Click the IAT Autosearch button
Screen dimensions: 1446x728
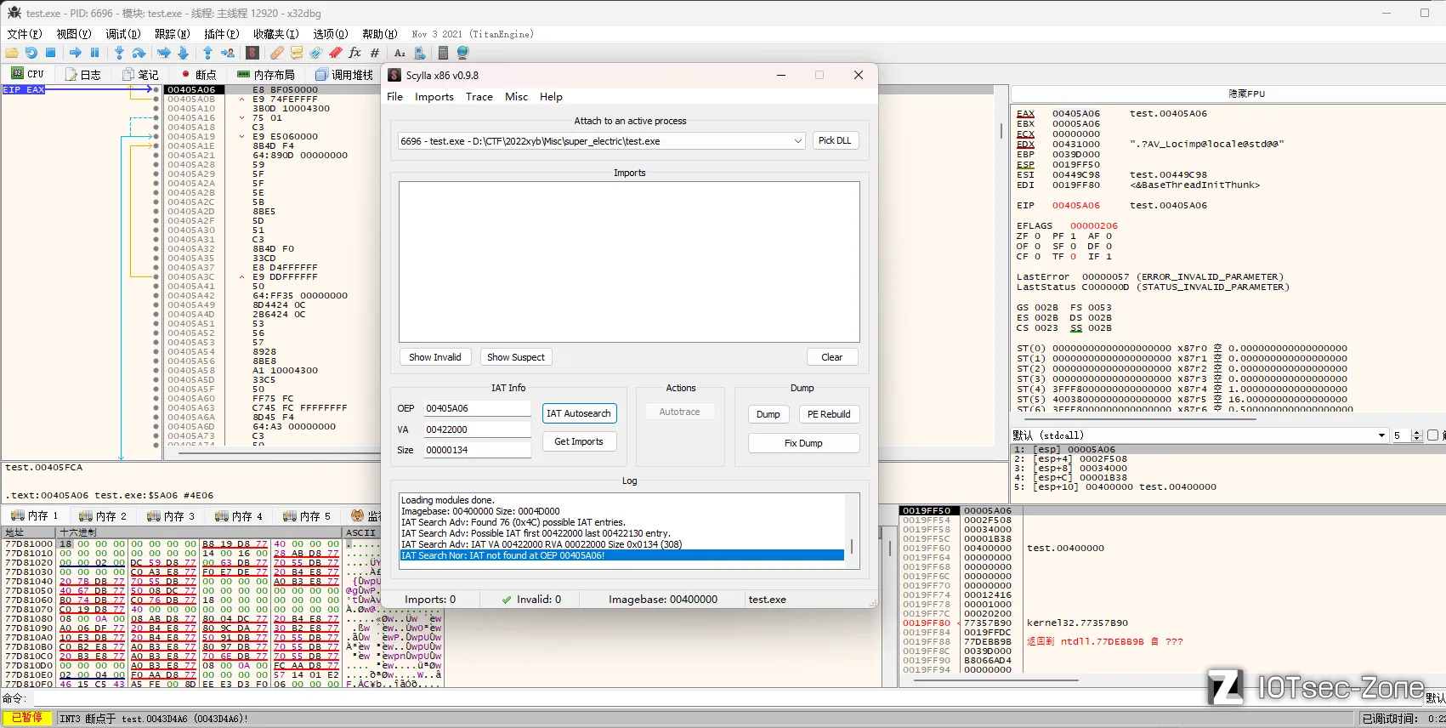pyautogui.click(x=579, y=413)
